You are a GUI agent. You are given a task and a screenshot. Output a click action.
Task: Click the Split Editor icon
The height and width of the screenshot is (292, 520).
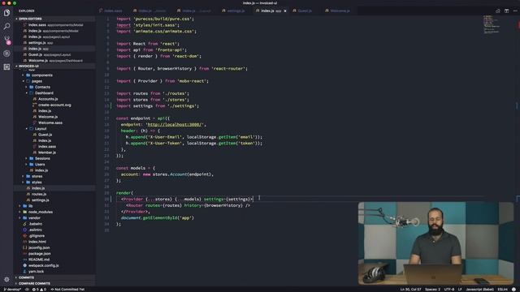click(x=506, y=11)
